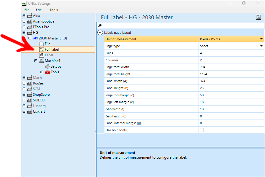Click the Label internal margin (g) value
The height and width of the screenshot is (177, 265).
[x=231, y=123]
